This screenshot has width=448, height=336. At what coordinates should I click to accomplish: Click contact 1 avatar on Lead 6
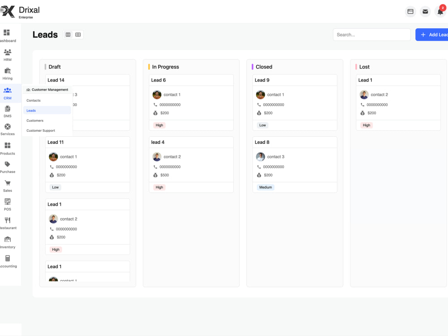[157, 95]
